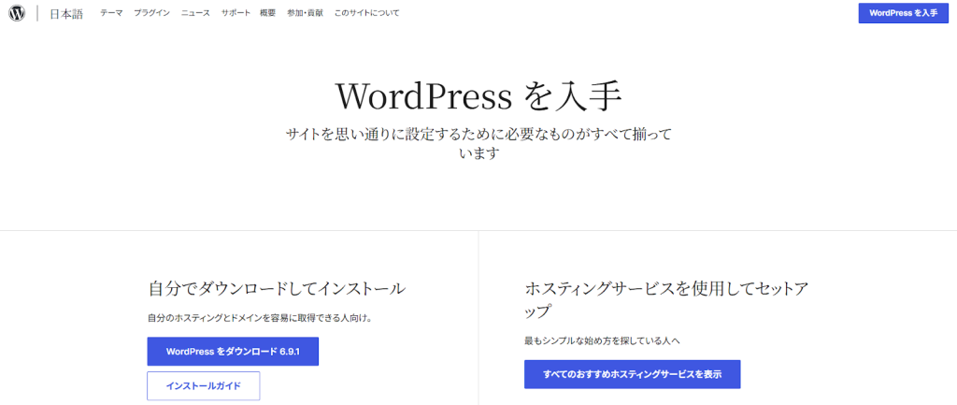The width and height of the screenshot is (957, 405).
Task: Click the WordPress をダウンロード 6.9.1 button
Action: click(x=233, y=352)
